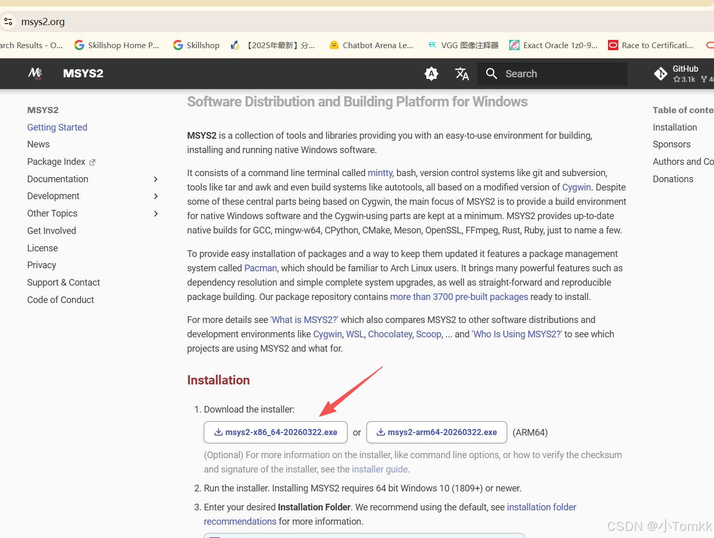Open Support & Contact page

click(x=63, y=283)
